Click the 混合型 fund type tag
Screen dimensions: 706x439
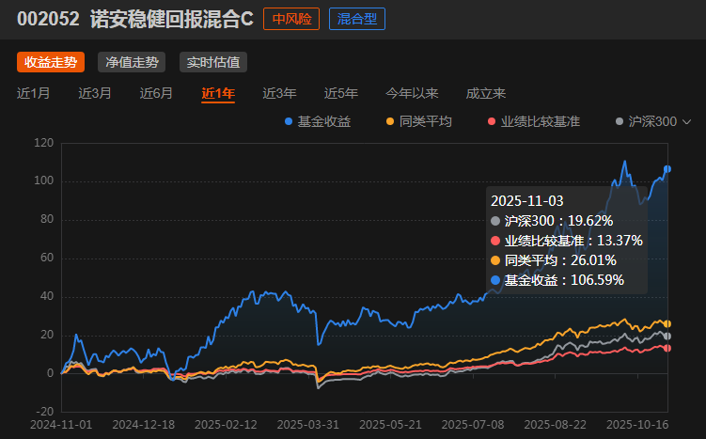[357, 19]
